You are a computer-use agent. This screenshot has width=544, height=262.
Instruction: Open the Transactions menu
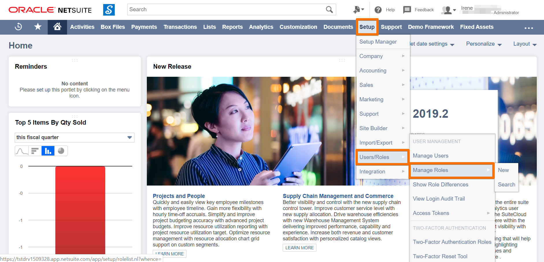click(180, 27)
